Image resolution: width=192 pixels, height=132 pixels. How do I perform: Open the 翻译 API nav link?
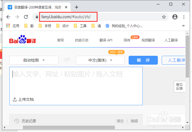coord(106,40)
